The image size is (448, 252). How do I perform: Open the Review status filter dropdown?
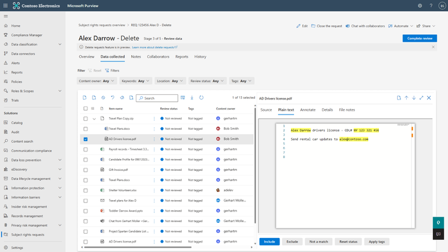207,81
